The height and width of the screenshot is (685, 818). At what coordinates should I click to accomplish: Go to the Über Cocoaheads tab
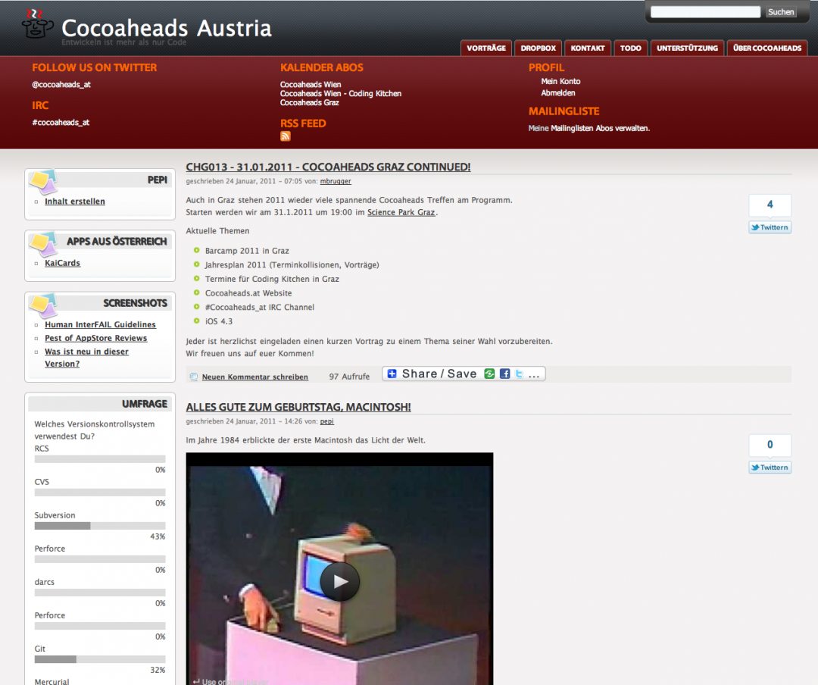[x=767, y=48]
